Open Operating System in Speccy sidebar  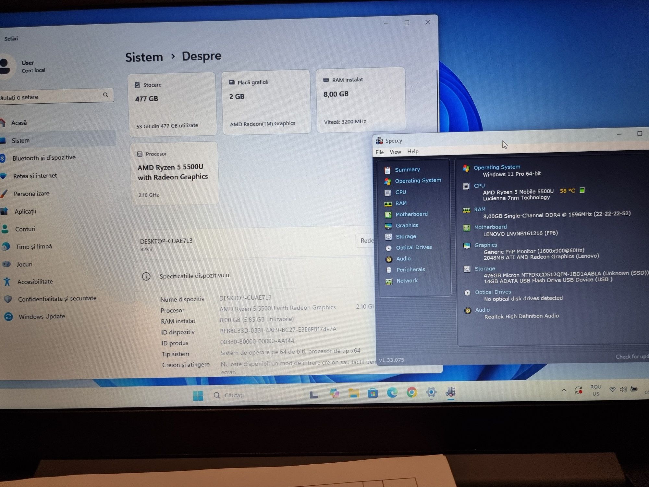point(418,181)
